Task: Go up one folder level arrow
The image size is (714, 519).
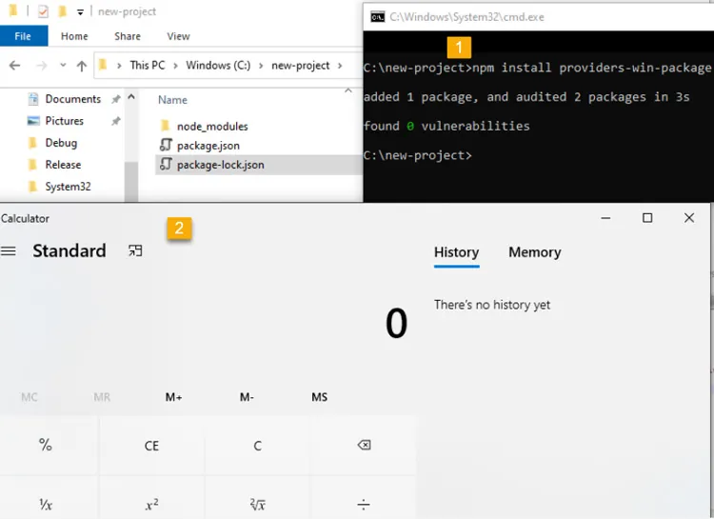Action: (x=82, y=66)
